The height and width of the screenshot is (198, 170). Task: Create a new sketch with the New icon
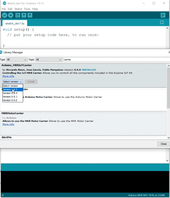[18, 15]
